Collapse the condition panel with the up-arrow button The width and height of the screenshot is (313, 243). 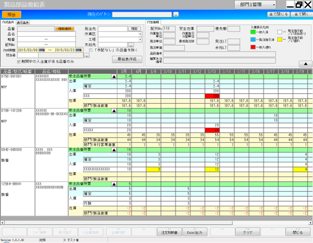click(x=305, y=64)
